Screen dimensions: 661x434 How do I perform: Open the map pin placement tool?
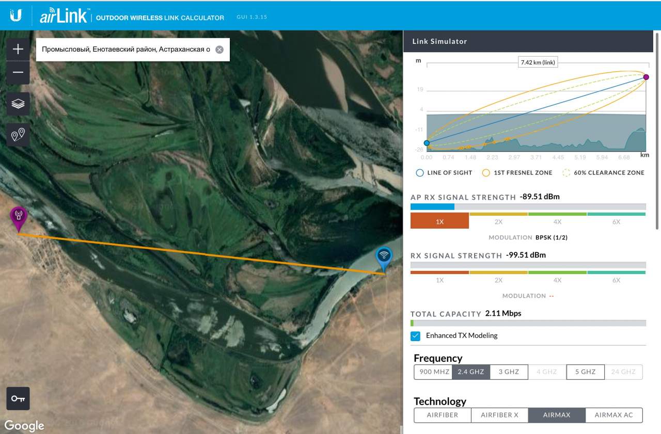click(18, 135)
